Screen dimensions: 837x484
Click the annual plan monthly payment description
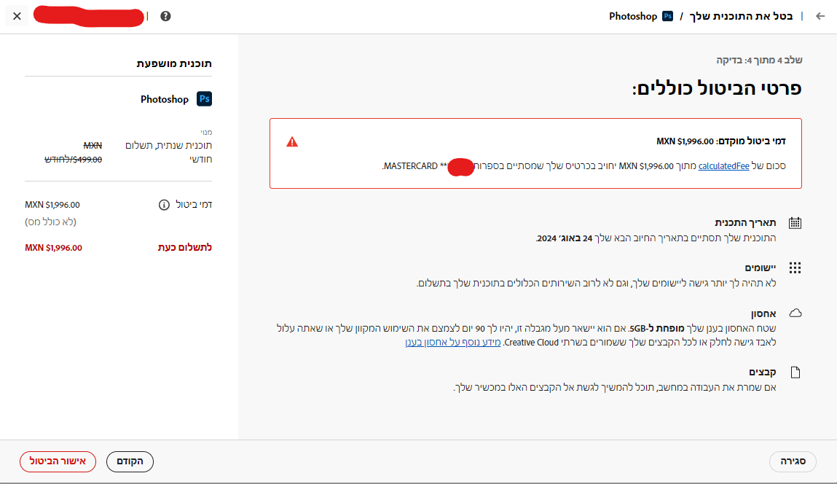[169, 152]
